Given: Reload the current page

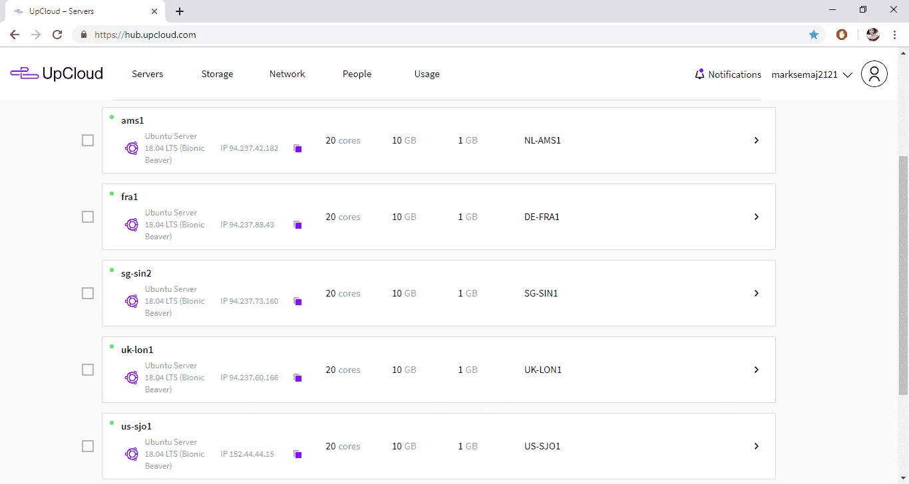Looking at the screenshot, I should [57, 35].
